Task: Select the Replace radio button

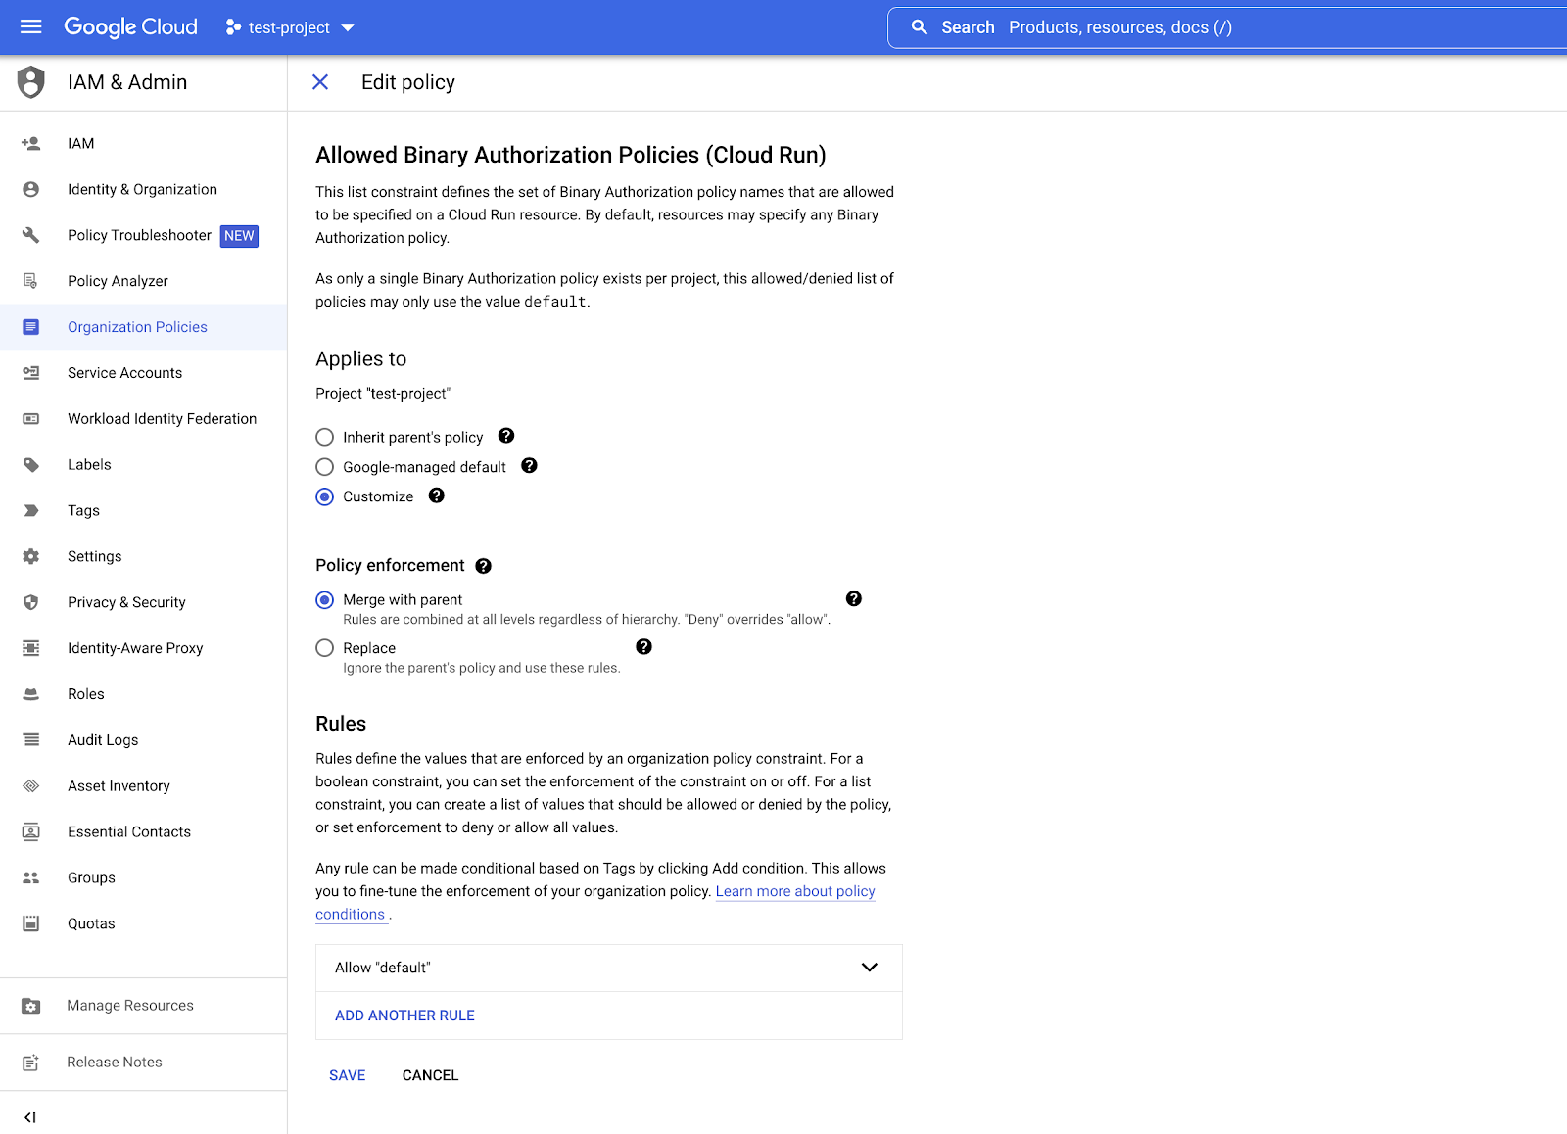Action: click(325, 648)
